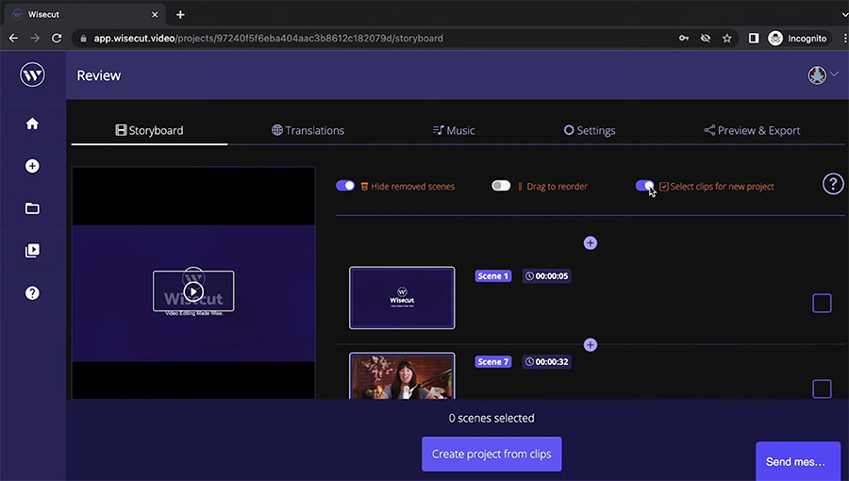Click the Scene 1 label badge

point(492,276)
